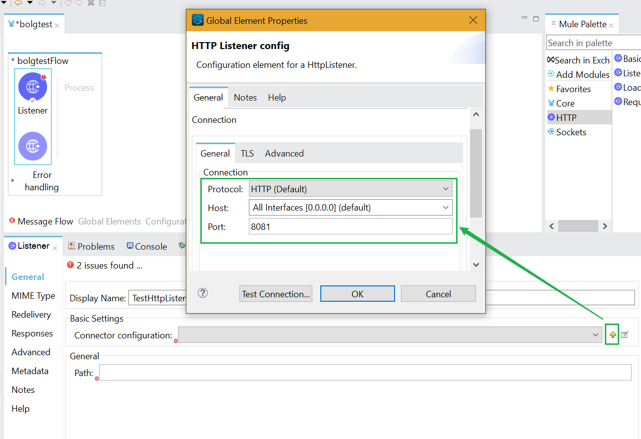The height and width of the screenshot is (439, 641).
Task: Maximize the editor area using the maximize icon
Action: click(x=535, y=19)
